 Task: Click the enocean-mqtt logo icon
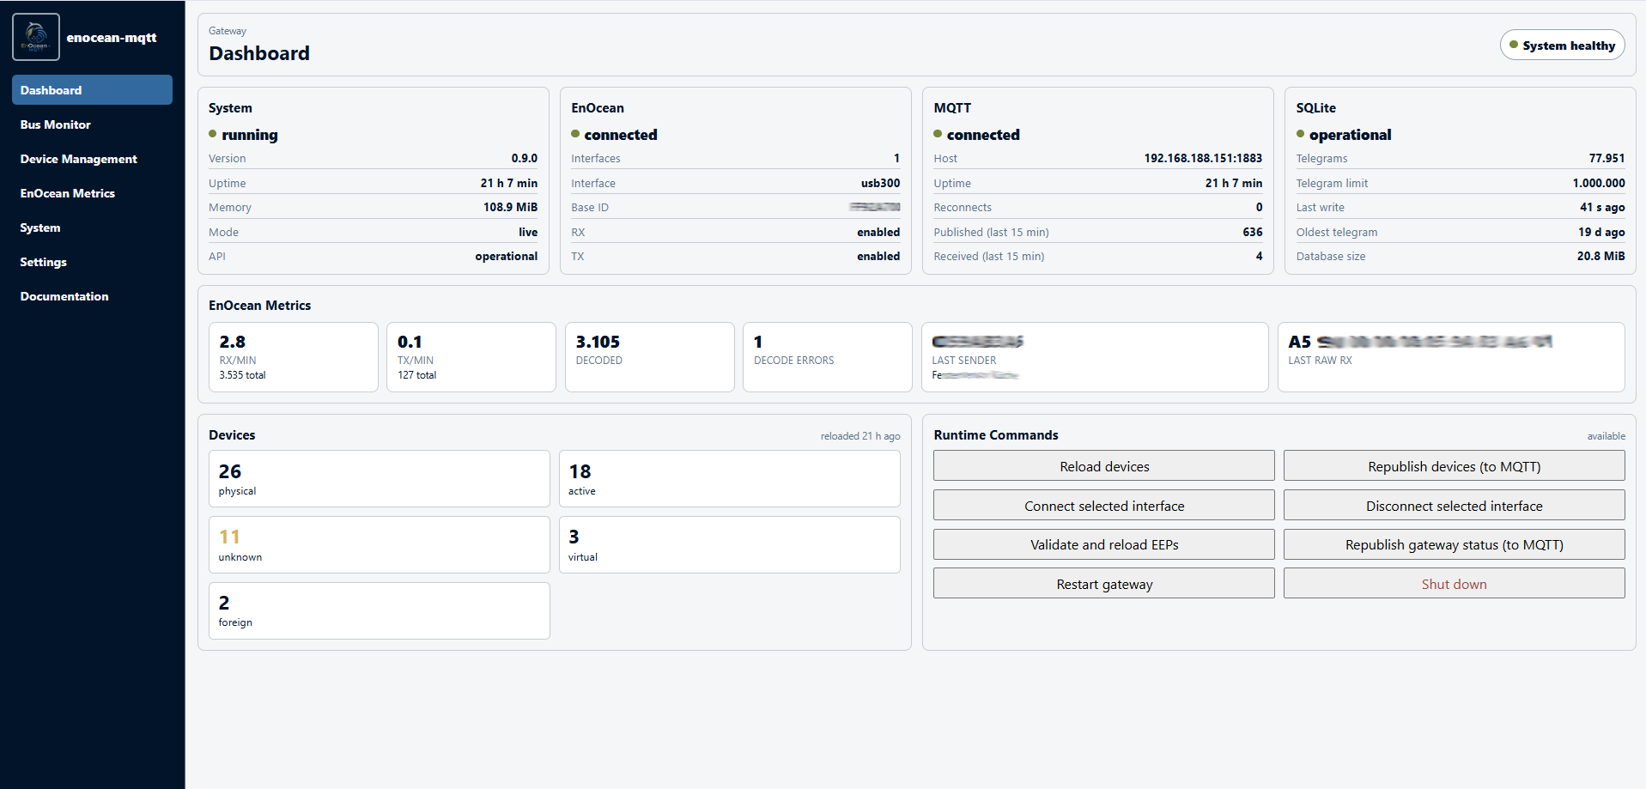(36, 37)
